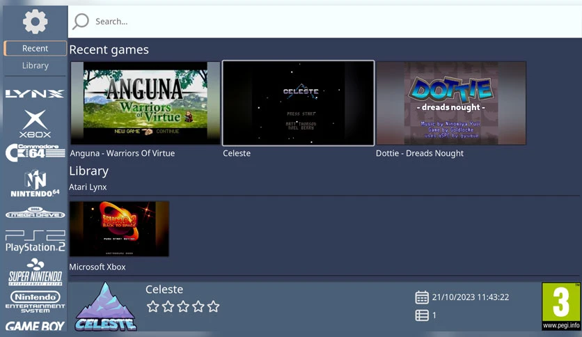Open the Nintendo Entertainment System logo

[36, 301]
